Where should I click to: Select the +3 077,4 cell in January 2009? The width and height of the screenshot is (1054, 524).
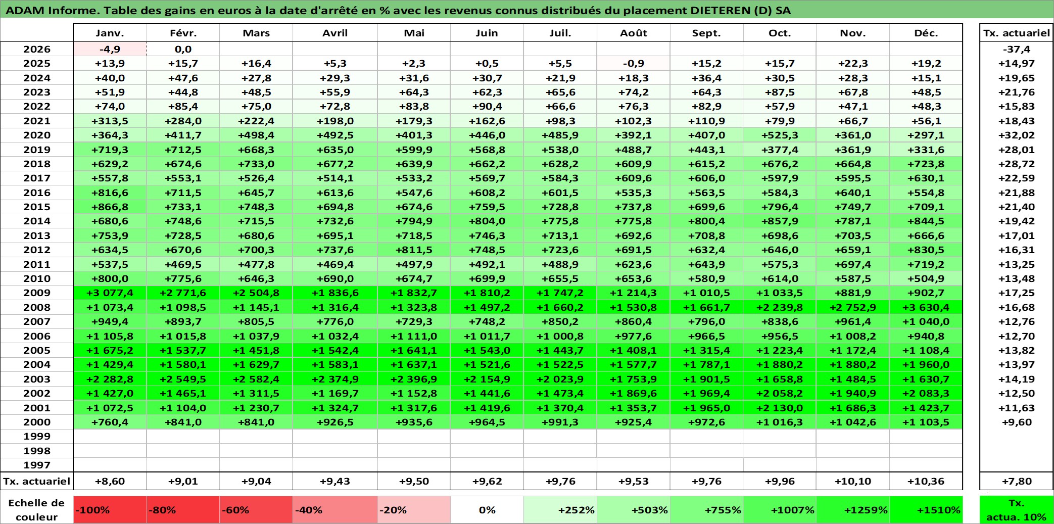110,293
